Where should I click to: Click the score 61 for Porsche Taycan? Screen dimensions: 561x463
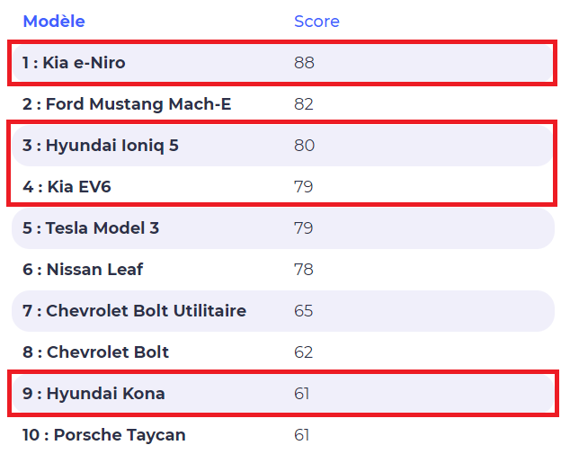(x=301, y=435)
